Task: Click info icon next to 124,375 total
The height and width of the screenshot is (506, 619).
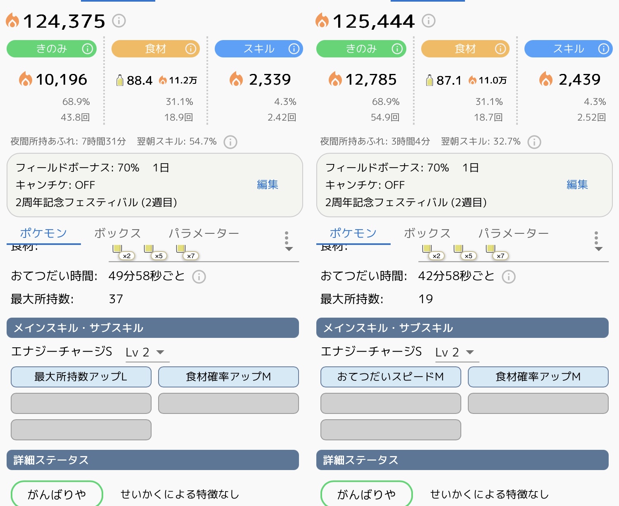Action: tap(119, 21)
